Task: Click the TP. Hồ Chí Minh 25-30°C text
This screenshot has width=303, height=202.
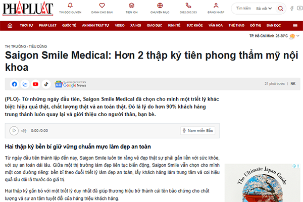Action: [269, 36]
